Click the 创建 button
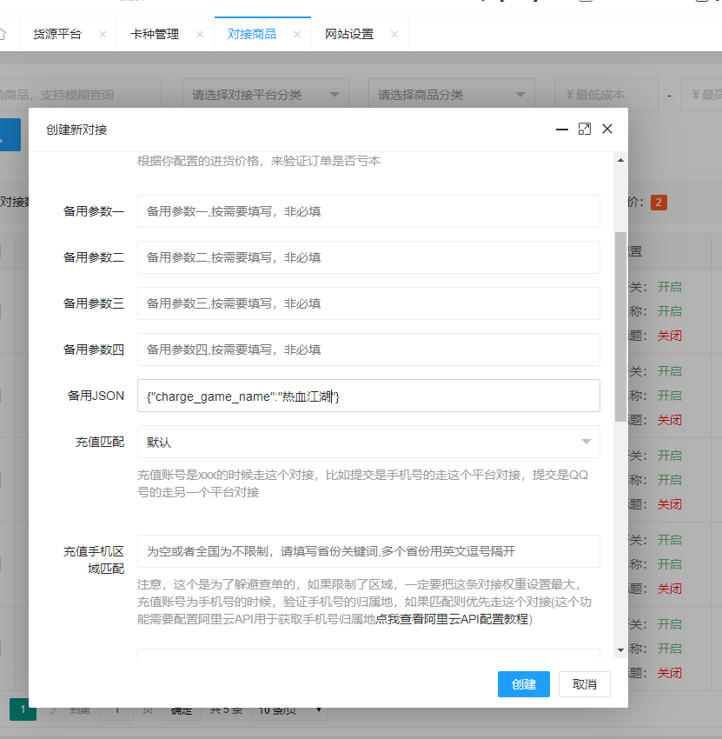The height and width of the screenshot is (739, 722). coord(524,684)
